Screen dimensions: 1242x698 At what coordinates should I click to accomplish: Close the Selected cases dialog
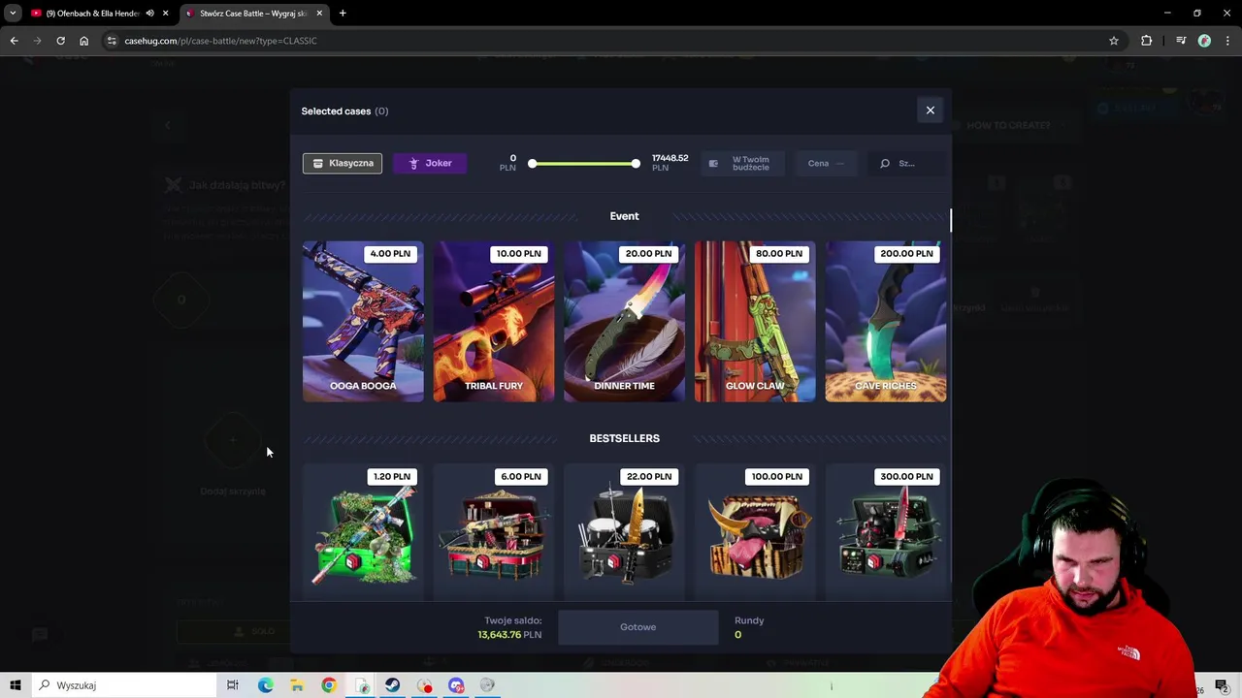[x=930, y=111]
